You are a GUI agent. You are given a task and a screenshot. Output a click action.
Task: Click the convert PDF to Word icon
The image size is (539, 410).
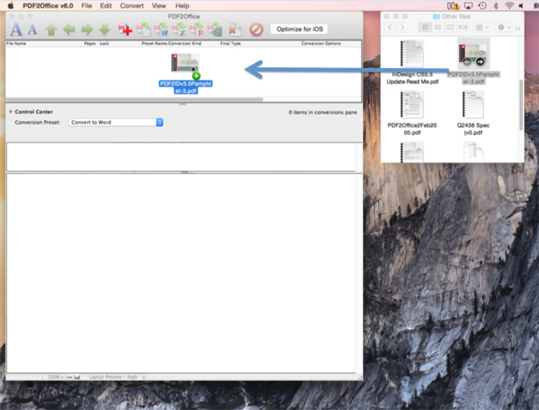click(x=161, y=29)
